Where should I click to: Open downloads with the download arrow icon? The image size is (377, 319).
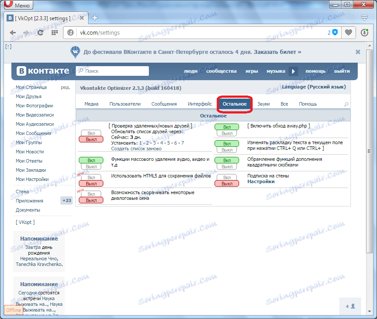364,32
